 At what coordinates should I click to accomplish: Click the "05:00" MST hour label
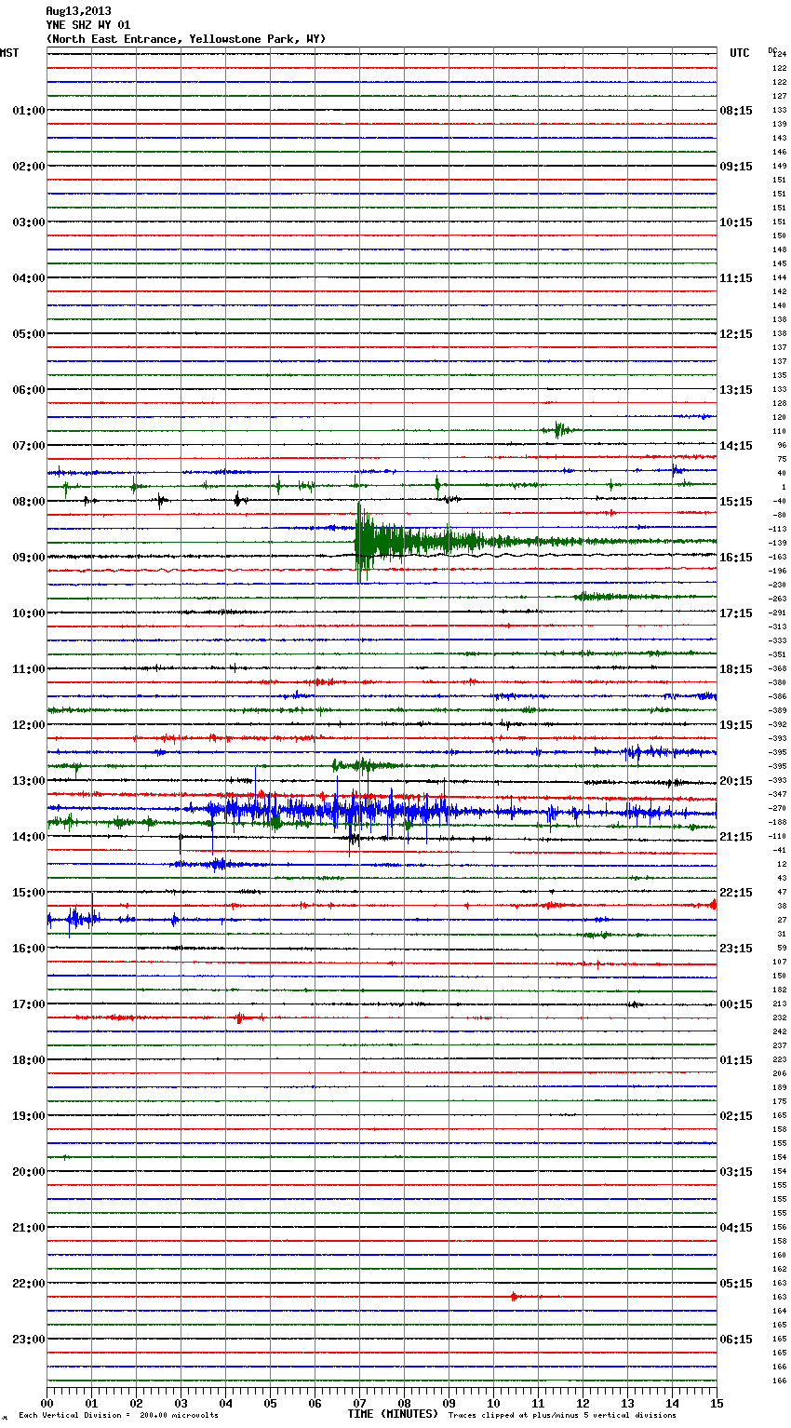click(x=29, y=334)
